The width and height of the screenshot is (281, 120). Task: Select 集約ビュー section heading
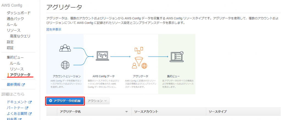[15, 57]
